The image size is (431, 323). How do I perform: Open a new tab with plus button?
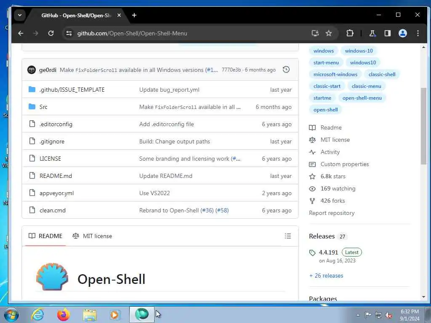134,16
